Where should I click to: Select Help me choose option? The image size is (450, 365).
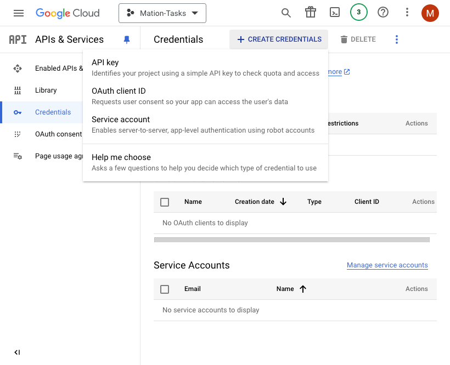click(205, 162)
